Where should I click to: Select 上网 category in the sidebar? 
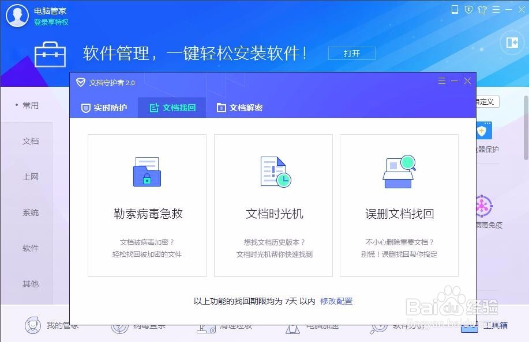click(x=31, y=177)
